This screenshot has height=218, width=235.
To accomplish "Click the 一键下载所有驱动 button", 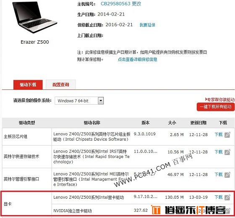I will tap(216, 107).
